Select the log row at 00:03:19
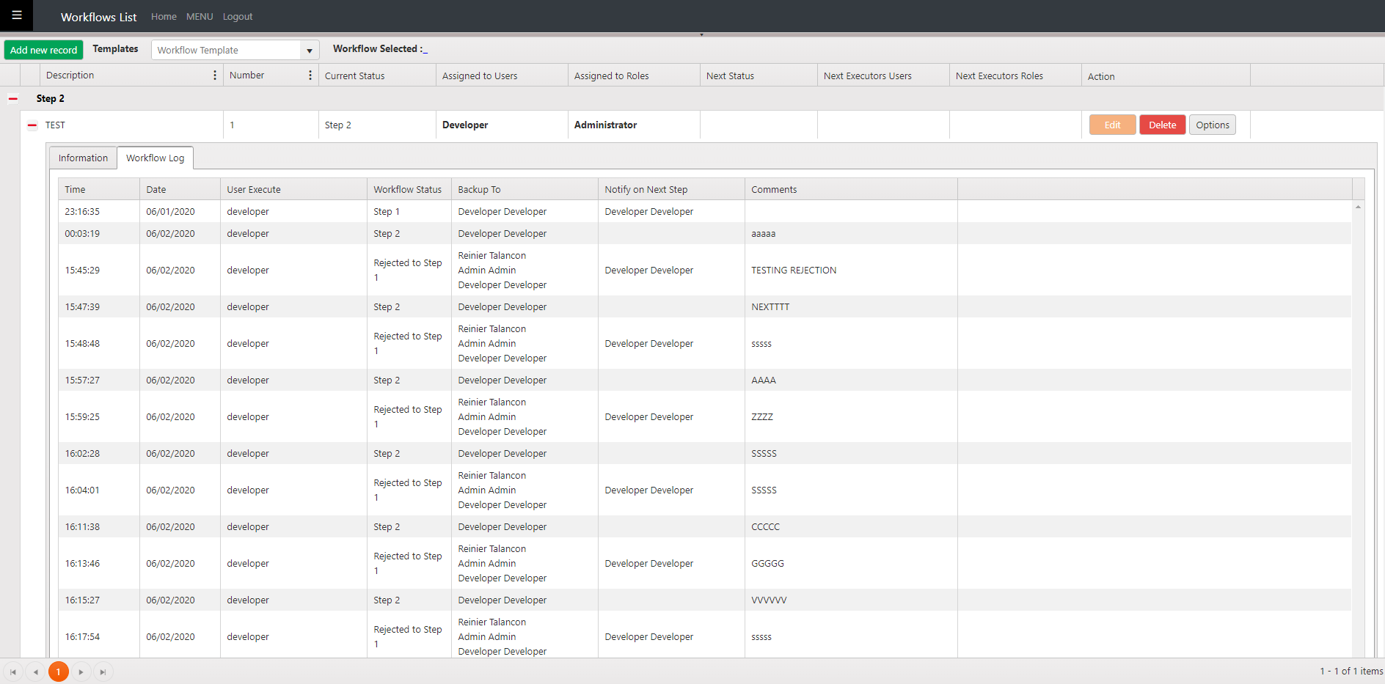The width and height of the screenshot is (1385, 684). (x=704, y=233)
